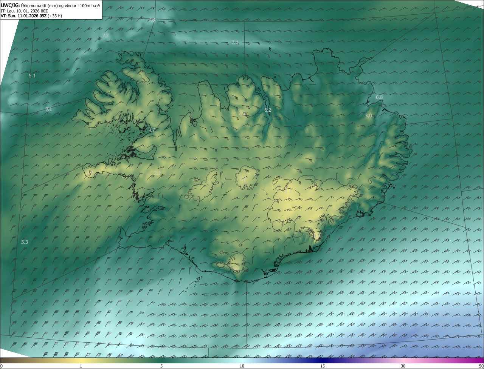
Task: Click the 7.8 value label on map
Action: pyautogui.click(x=152, y=20)
